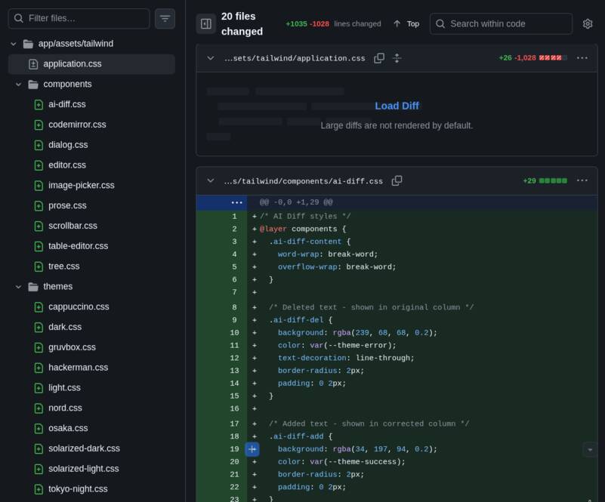Viewport: 605px width, 502px height.
Task: Open the overflow menu for ai-diff.css
Action: pyautogui.click(x=582, y=180)
